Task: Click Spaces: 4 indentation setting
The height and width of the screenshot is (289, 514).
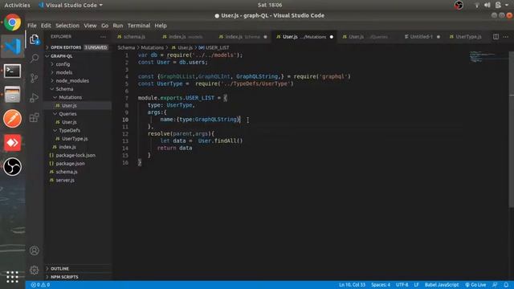Action: click(381, 285)
